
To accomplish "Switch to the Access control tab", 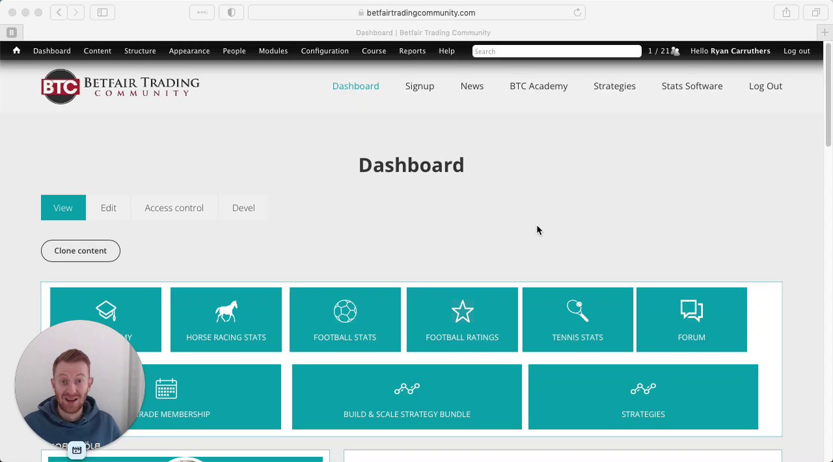I will coord(174,208).
